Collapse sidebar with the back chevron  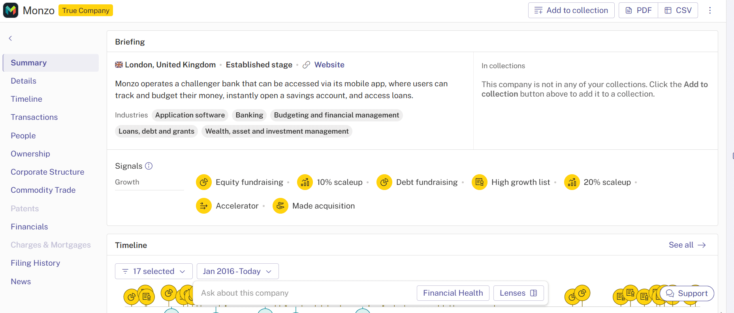tap(10, 38)
